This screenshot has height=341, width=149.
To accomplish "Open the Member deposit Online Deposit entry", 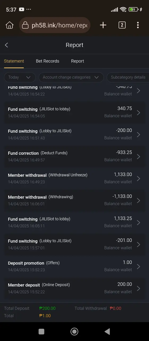I will (75, 288).
